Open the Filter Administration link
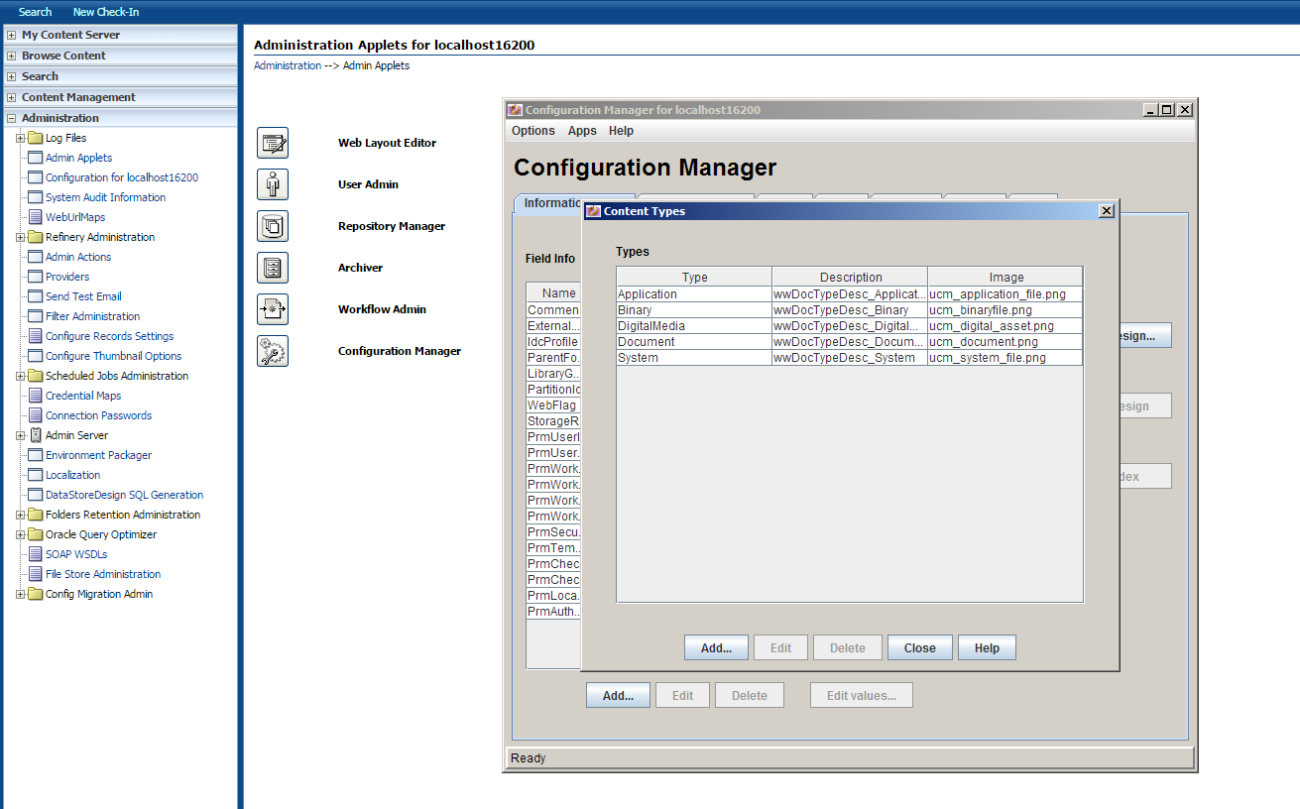 pos(92,316)
